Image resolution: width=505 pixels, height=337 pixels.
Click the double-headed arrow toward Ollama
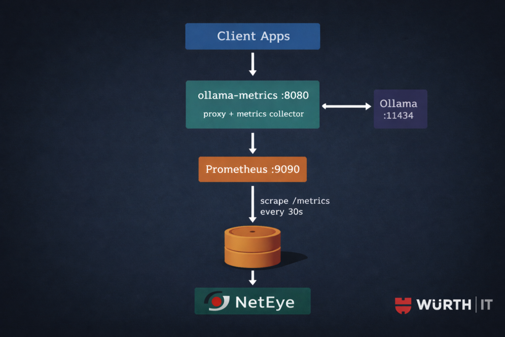(x=346, y=106)
